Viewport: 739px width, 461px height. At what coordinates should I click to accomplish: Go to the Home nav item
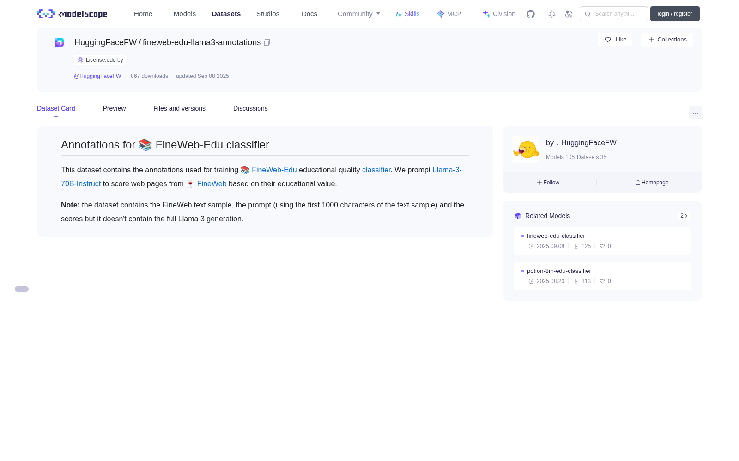click(x=143, y=14)
